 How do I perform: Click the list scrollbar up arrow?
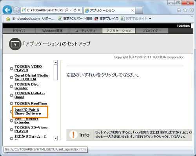click(56, 62)
